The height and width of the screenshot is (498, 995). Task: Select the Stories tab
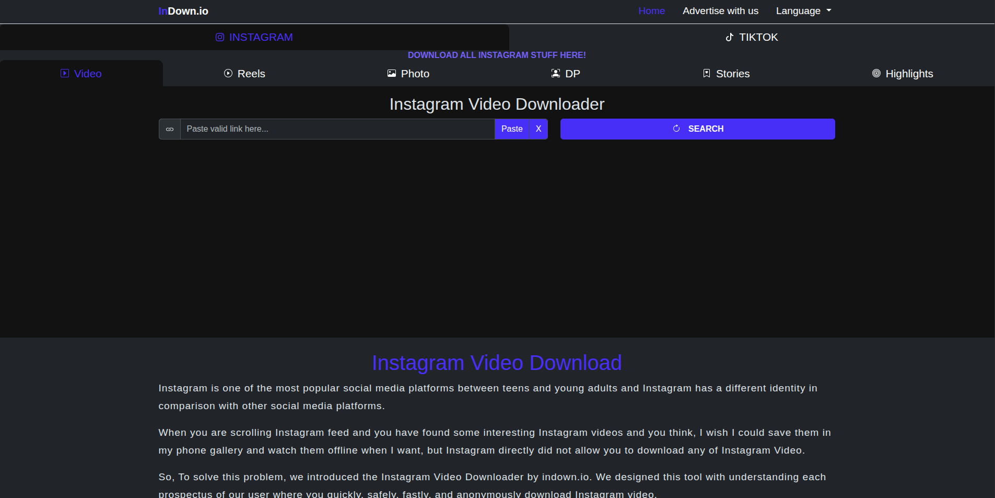[726, 74]
